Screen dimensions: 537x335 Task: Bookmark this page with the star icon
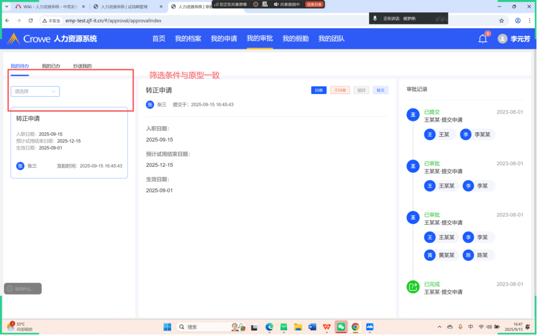coord(501,20)
